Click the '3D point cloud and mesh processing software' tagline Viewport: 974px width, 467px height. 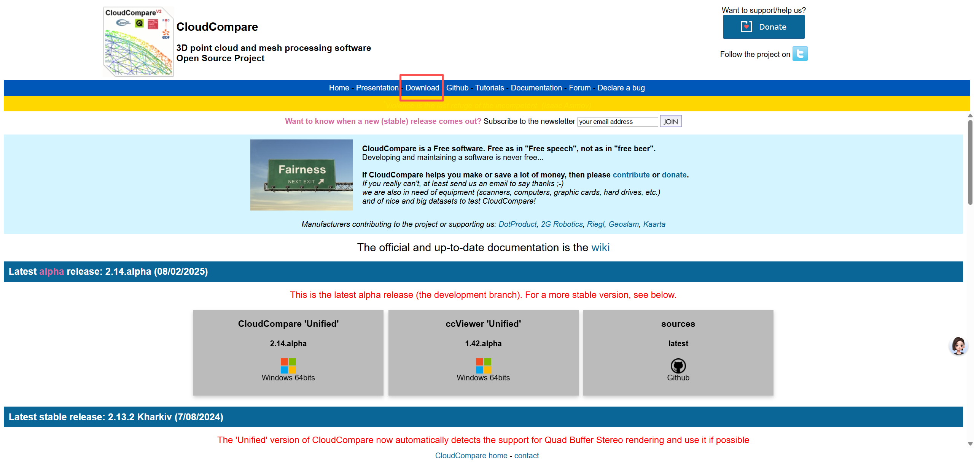(x=274, y=48)
